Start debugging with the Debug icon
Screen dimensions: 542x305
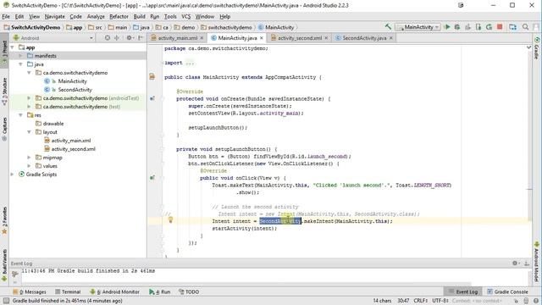click(457, 26)
